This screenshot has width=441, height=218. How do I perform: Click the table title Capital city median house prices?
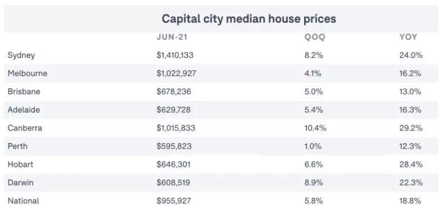(x=249, y=19)
